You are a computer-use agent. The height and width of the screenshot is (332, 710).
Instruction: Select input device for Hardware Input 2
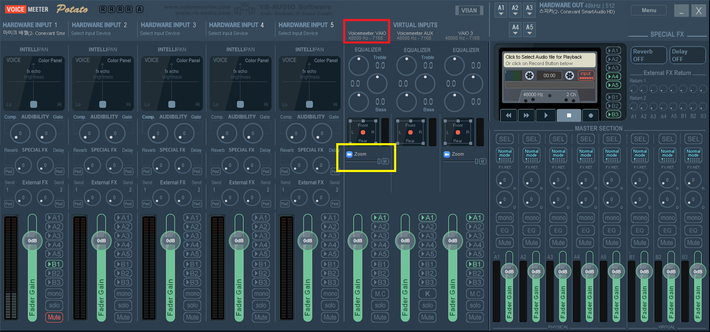click(x=91, y=33)
